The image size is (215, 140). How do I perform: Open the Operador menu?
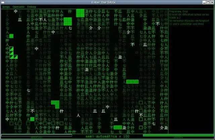(18, 7)
